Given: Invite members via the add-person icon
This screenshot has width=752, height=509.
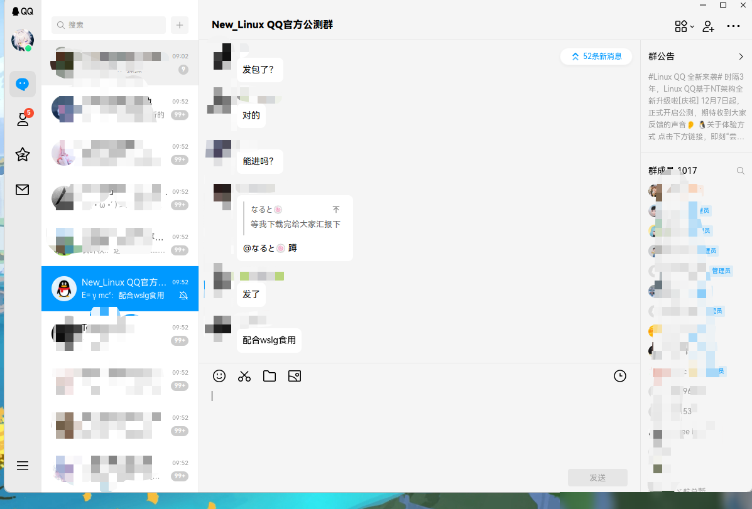Looking at the screenshot, I should tap(709, 26).
